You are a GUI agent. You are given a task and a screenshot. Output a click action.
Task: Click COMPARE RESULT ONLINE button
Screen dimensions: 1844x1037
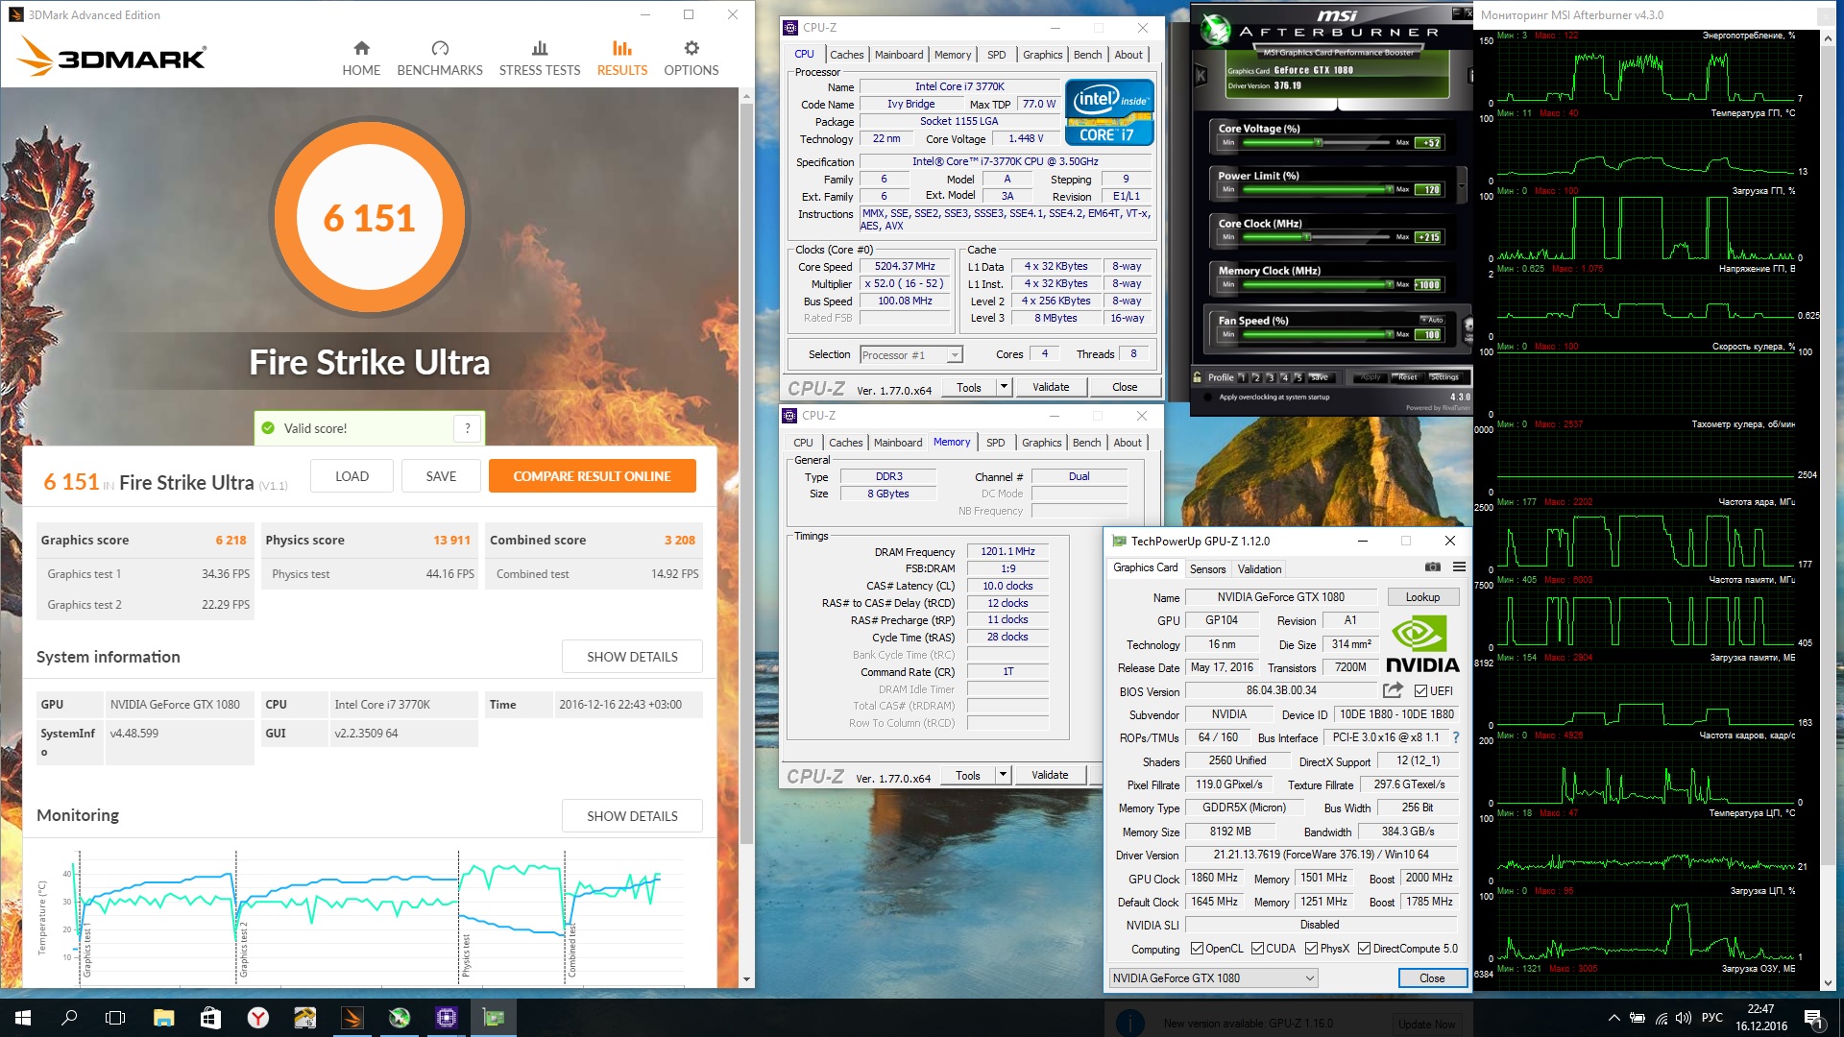(x=592, y=476)
